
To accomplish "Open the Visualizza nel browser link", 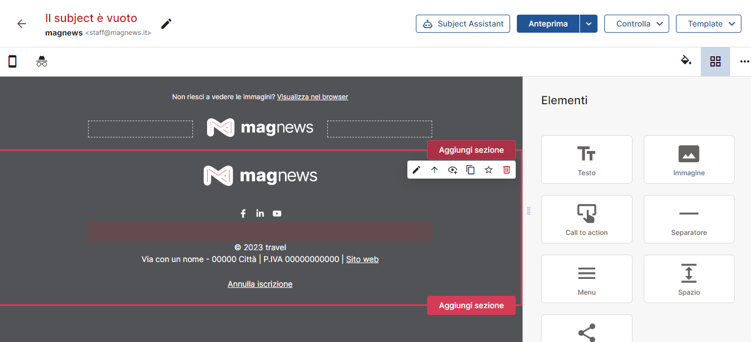I will click(313, 97).
